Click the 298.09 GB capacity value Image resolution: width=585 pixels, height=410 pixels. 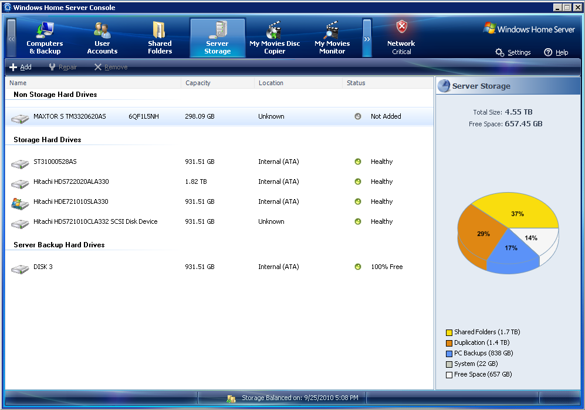point(199,116)
